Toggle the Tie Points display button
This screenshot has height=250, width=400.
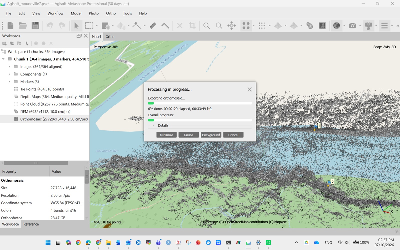point(246,25)
